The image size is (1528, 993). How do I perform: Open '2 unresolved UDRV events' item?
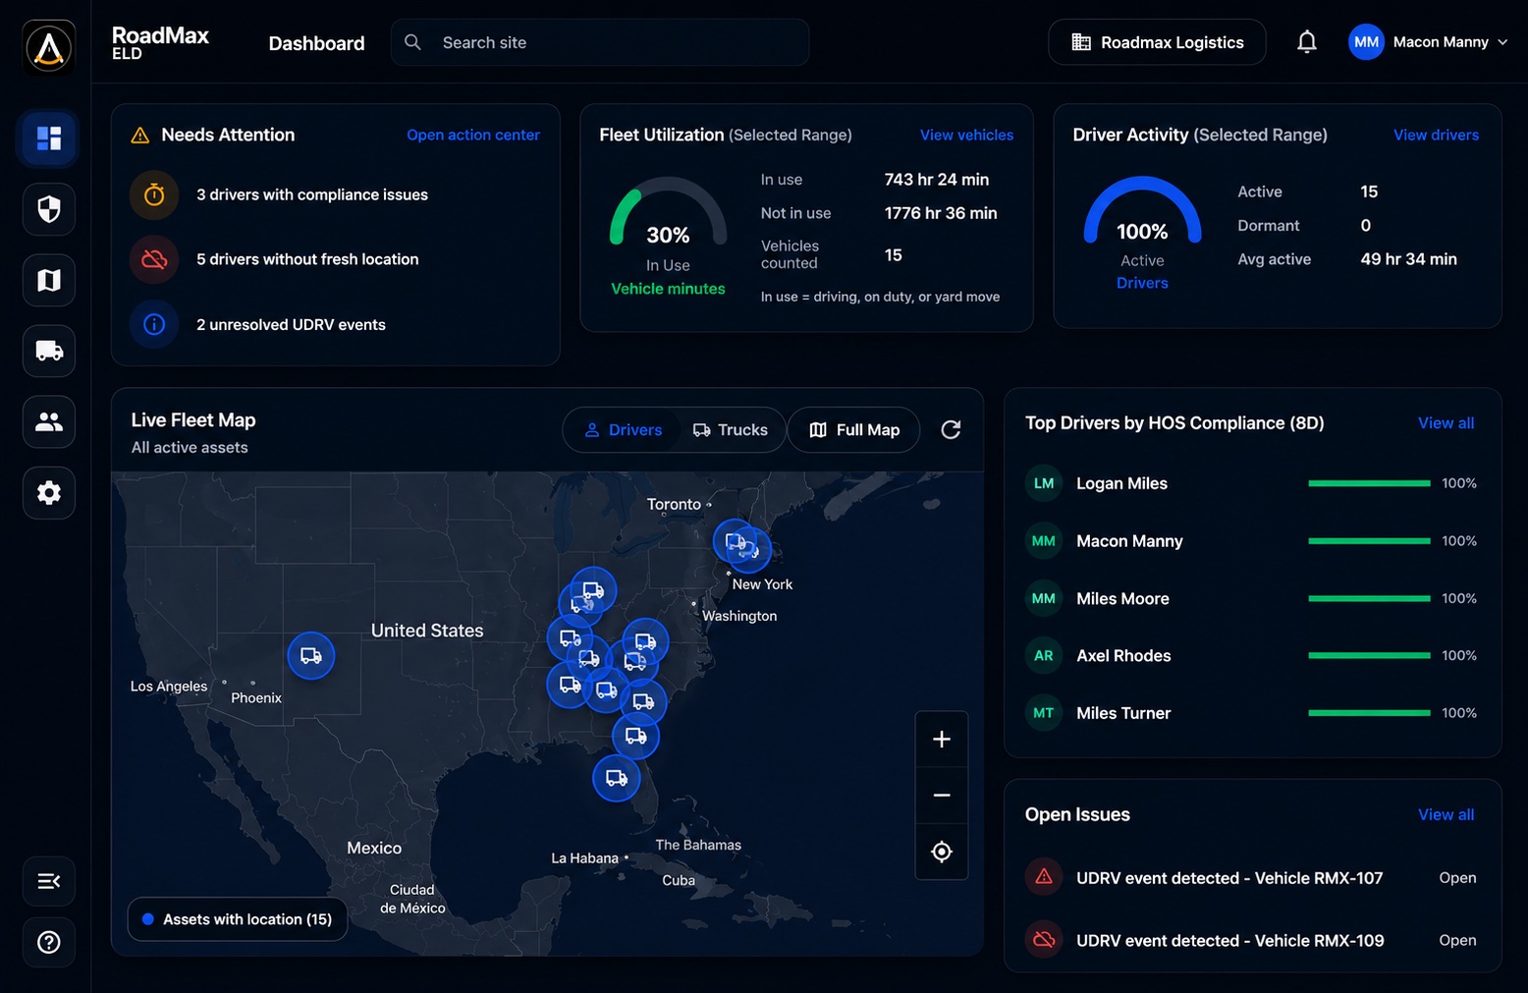click(291, 324)
